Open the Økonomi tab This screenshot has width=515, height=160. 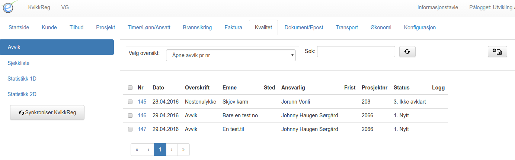(381, 27)
